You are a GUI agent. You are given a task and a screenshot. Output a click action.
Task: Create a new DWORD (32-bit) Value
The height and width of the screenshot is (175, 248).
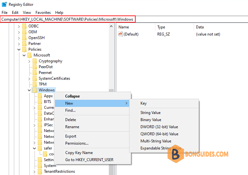pyautogui.click(x=164, y=127)
